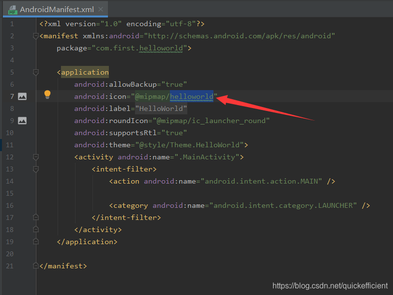This screenshot has width=393, height=295.
Task: Click the Theme.HelloWorld style value on line 11
Action: click(x=203, y=145)
